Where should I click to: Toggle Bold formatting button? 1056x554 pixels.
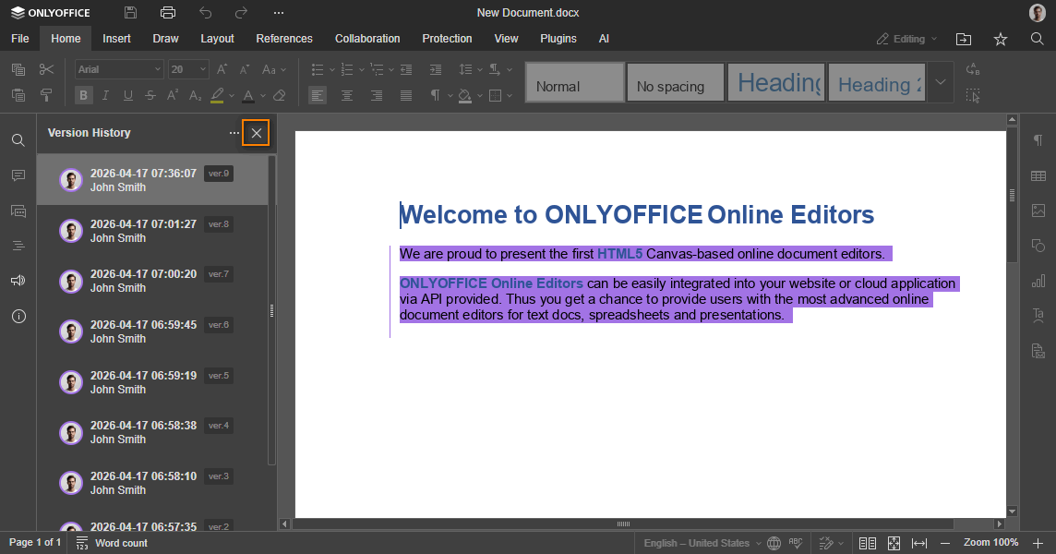[84, 95]
